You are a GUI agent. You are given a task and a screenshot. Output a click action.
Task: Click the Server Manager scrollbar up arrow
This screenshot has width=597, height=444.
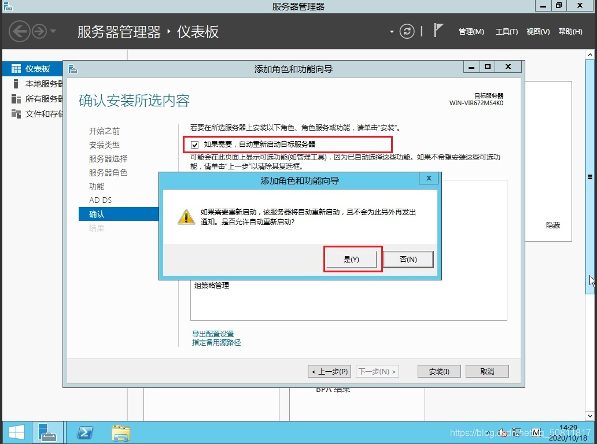click(x=589, y=55)
